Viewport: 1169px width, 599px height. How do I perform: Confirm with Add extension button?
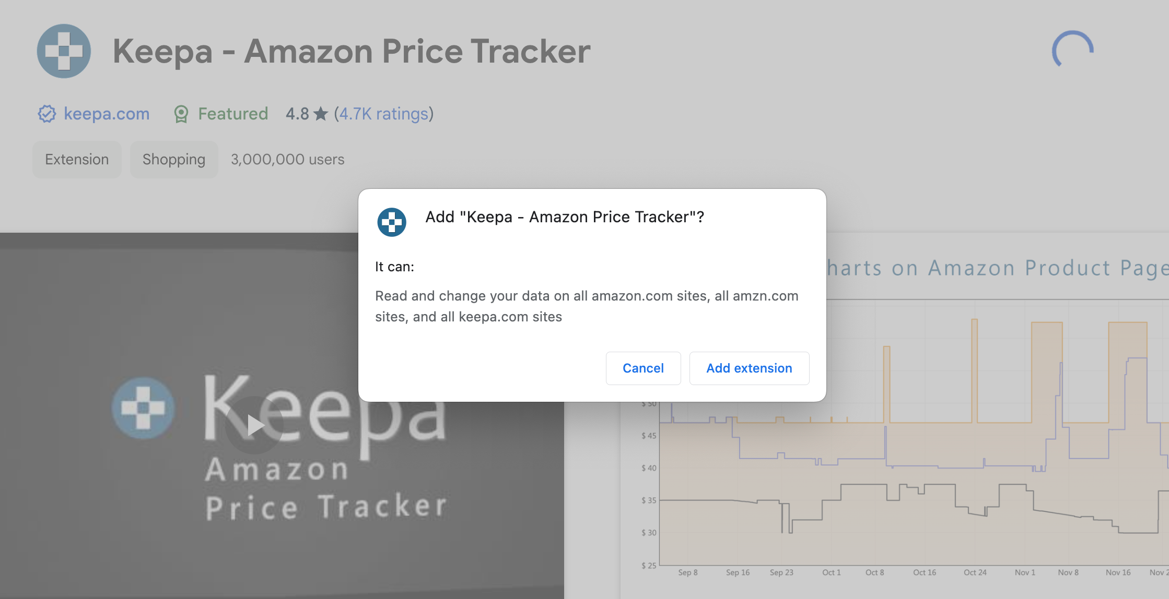749,368
